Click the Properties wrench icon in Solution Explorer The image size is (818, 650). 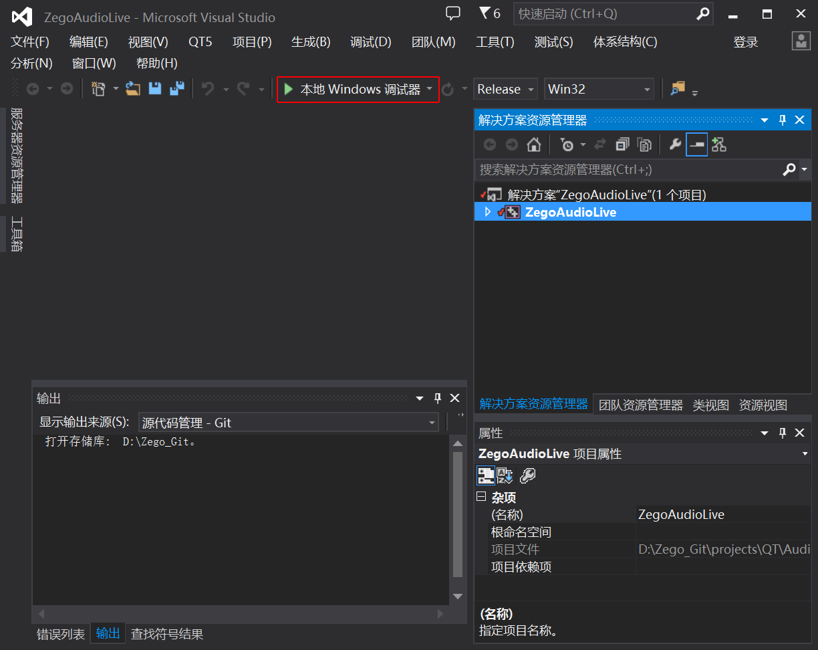675,144
